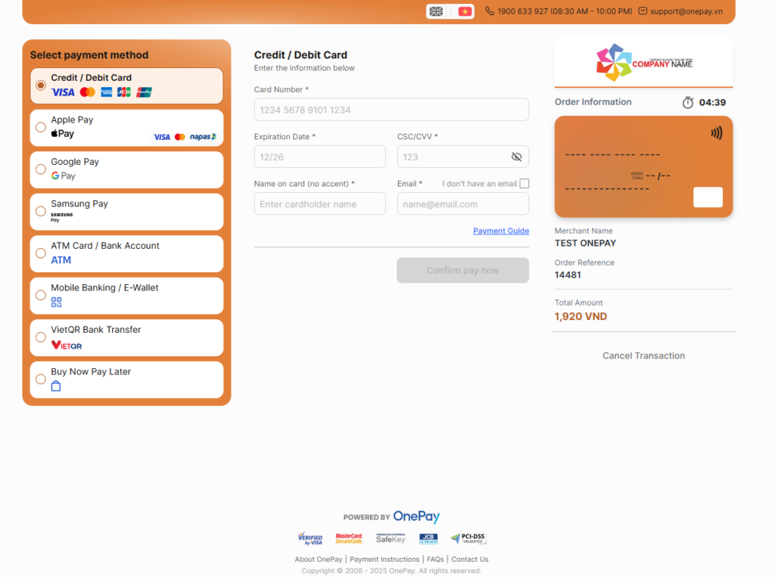This screenshot has width=775, height=577.
Task: Enable the I don't have an email checkbox
Action: tap(523, 183)
